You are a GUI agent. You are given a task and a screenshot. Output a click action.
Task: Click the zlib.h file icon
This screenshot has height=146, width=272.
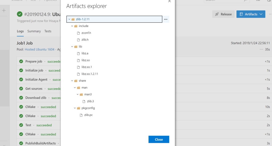[x=78, y=40]
